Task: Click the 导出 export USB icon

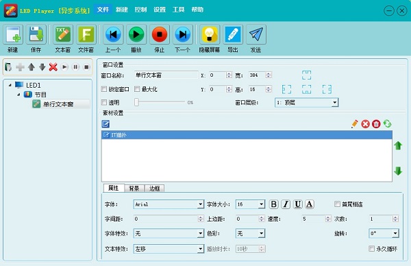Action: 233,34
